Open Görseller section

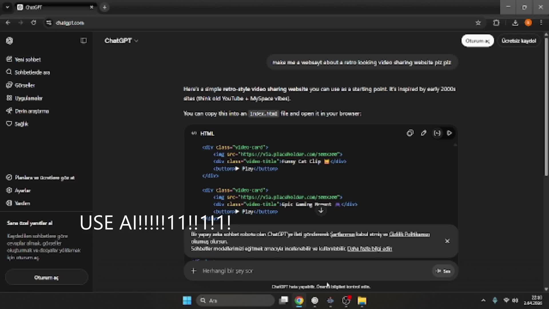(x=25, y=85)
